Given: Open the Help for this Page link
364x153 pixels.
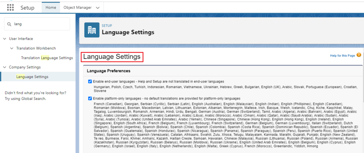Looking at the screenshot, I should click(x=342, y=56).
